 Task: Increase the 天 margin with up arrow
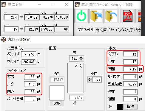tap(81, 57)
